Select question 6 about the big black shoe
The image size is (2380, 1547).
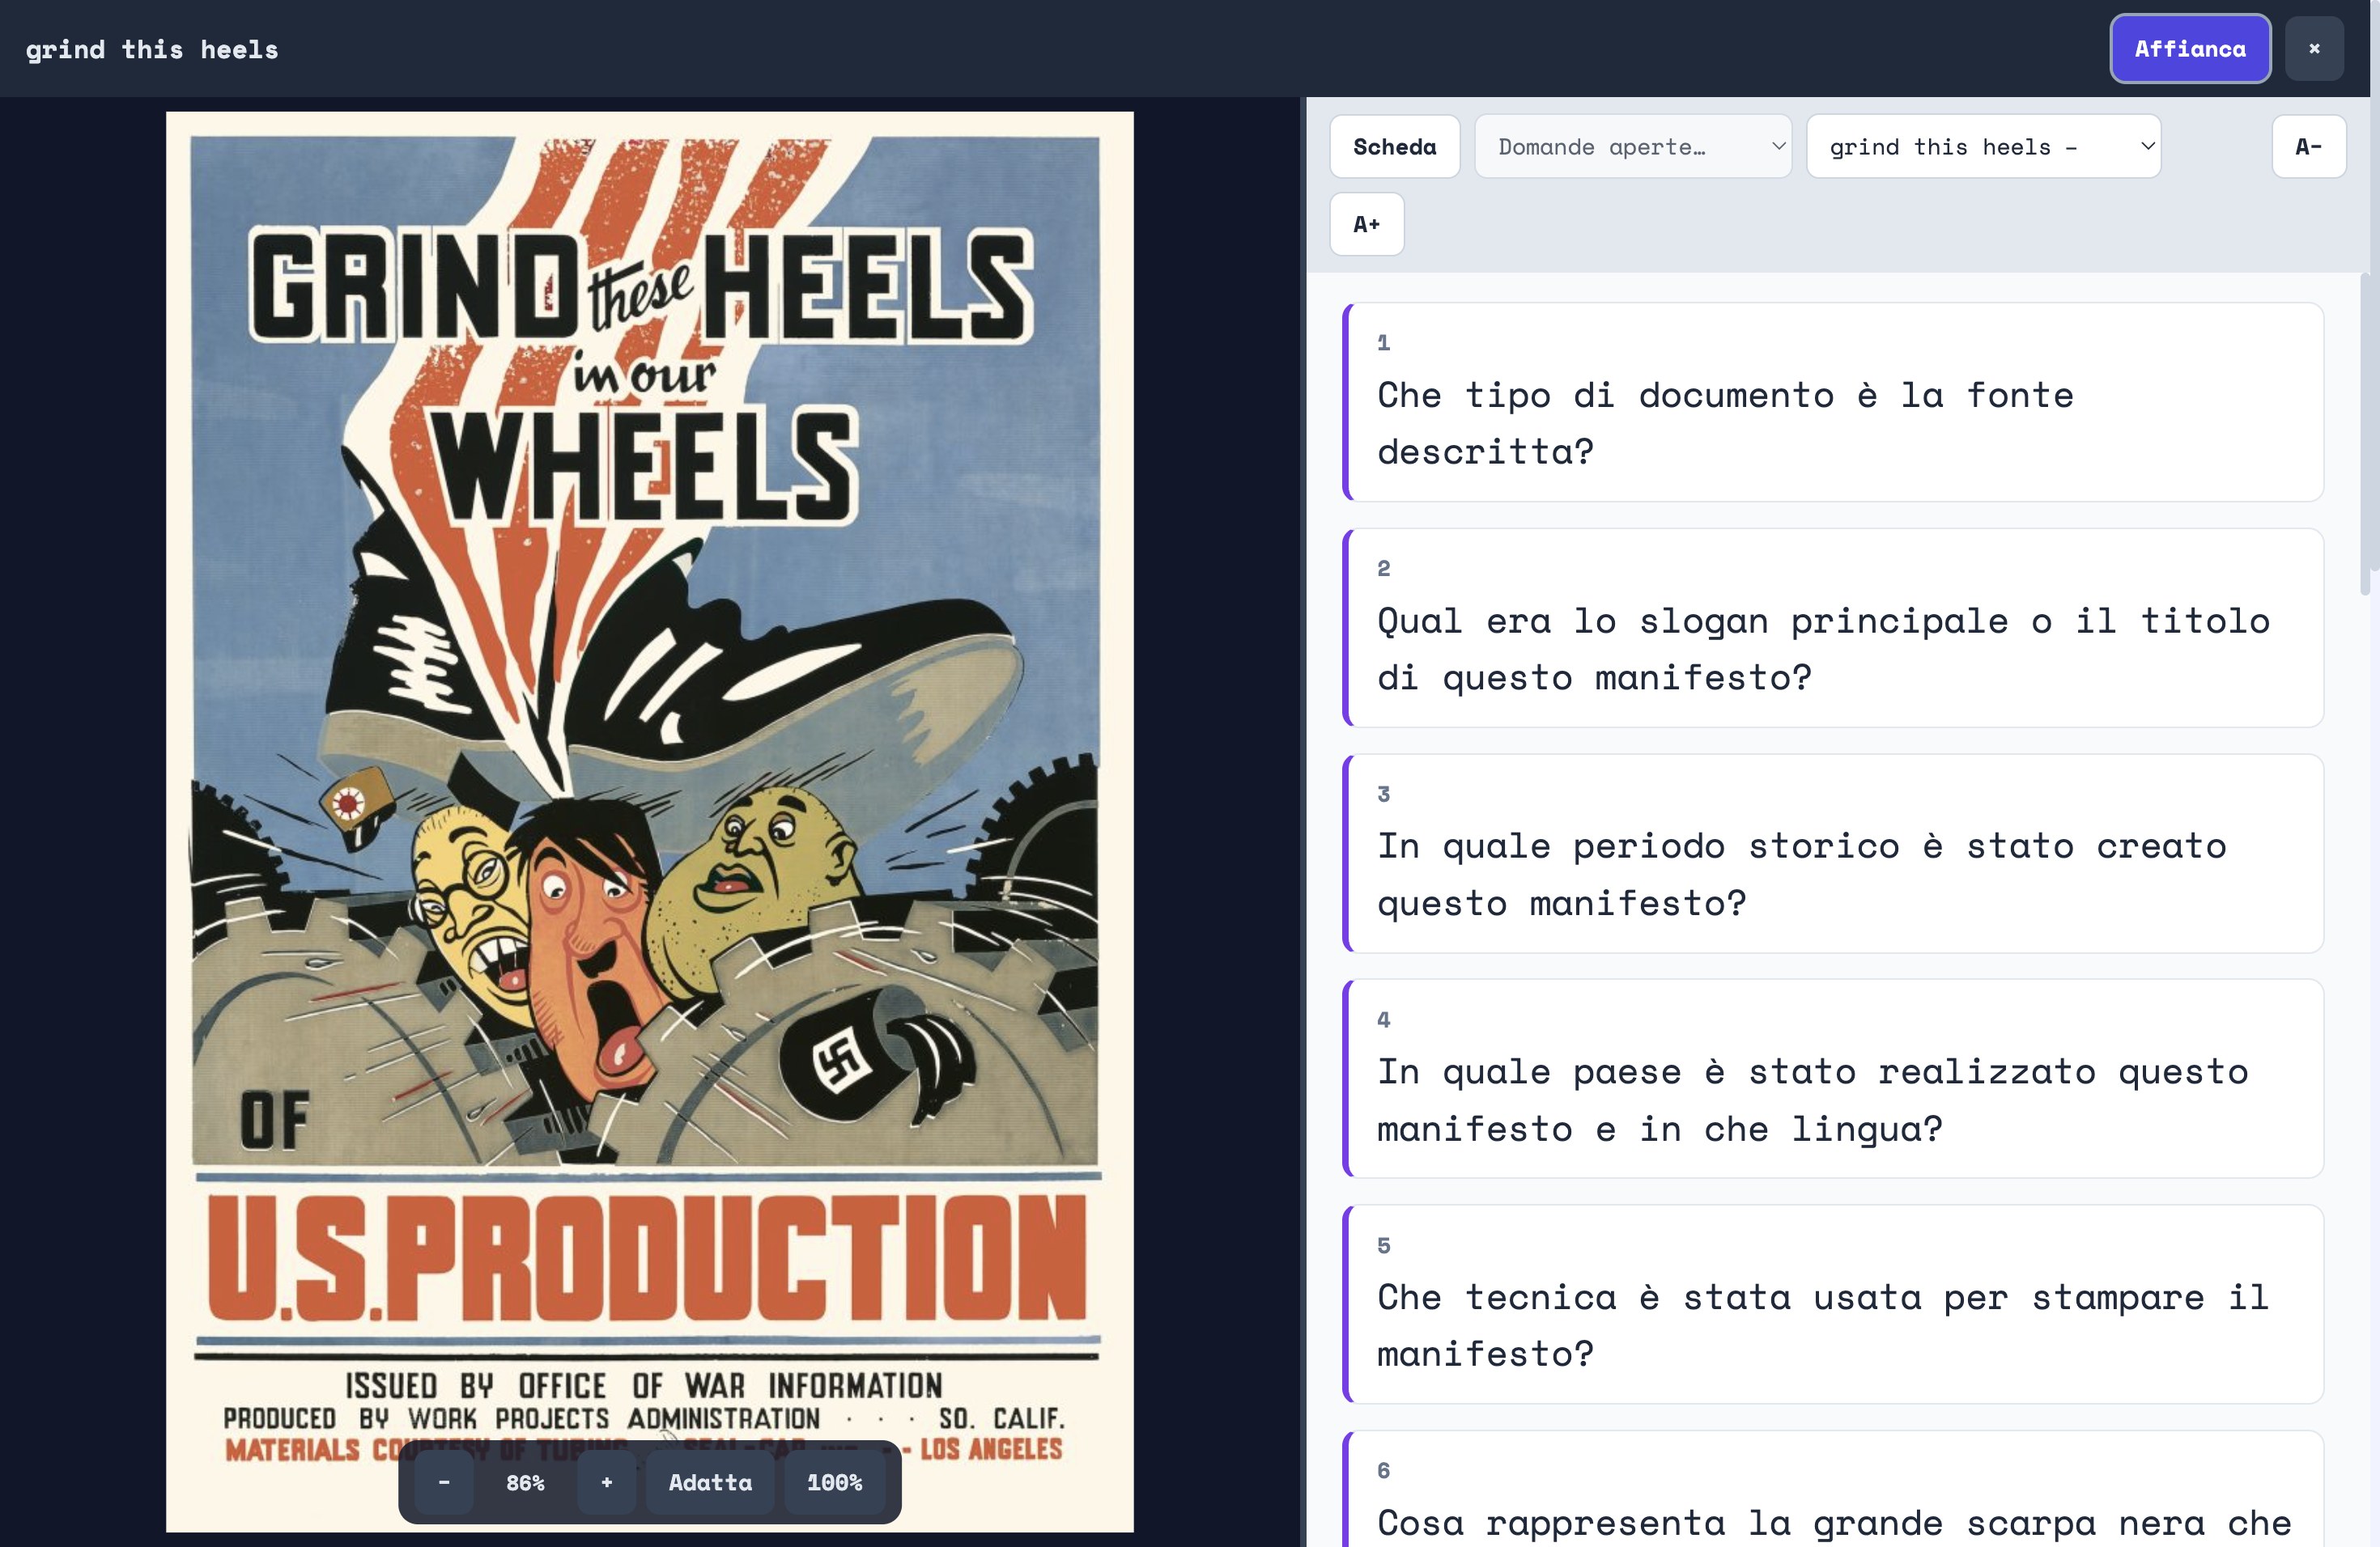coord(1832,1489)
